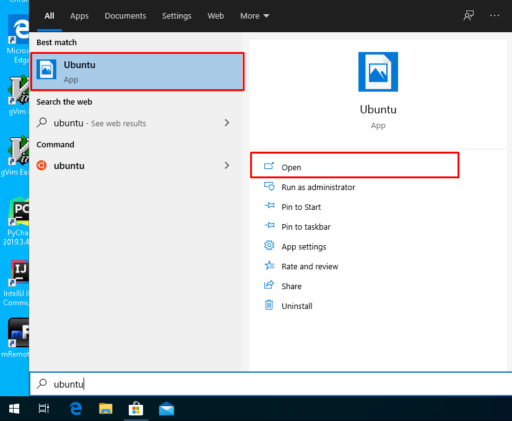The image size is (512, 421).
Task: Open the three-dots options menu
Action: [x=495, y=15]
